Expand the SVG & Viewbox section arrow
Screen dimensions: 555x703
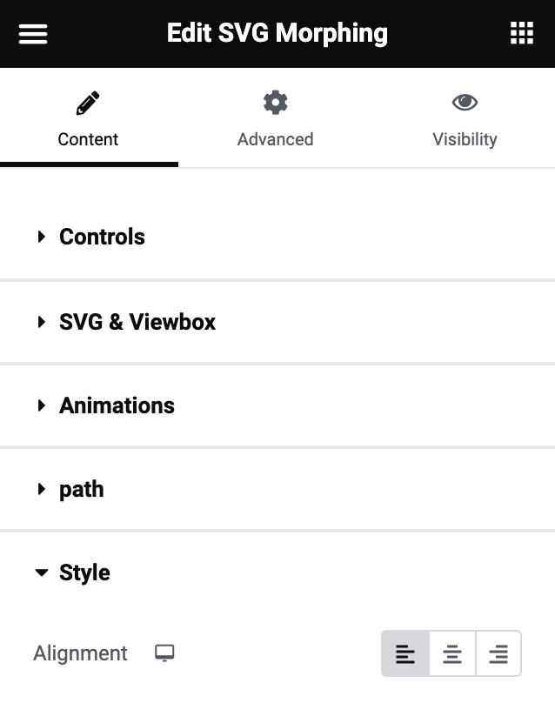pyautogui.click(x=42, y=322)
